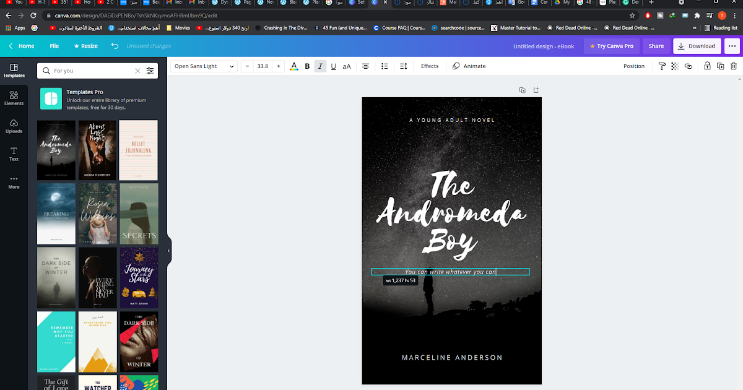Click the Share button
The width and height of the screenshot is (743, 390).
pyautogui.click(x=656, y=46)
